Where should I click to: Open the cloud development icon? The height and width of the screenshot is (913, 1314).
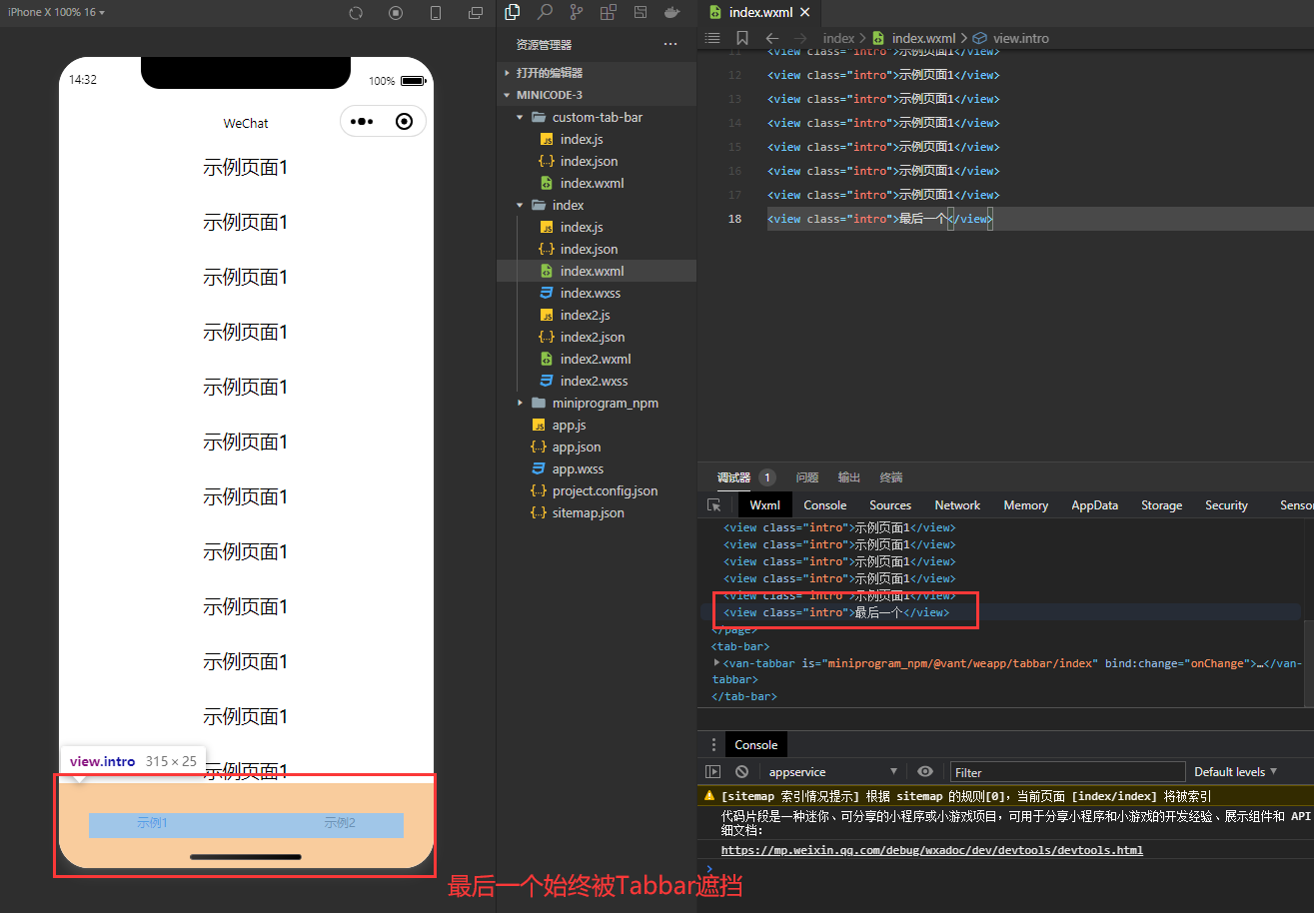tap(671, 12)
